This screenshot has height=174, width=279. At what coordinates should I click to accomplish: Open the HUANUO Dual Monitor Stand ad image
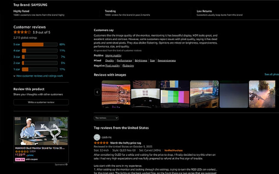click(x=41, y=131)
